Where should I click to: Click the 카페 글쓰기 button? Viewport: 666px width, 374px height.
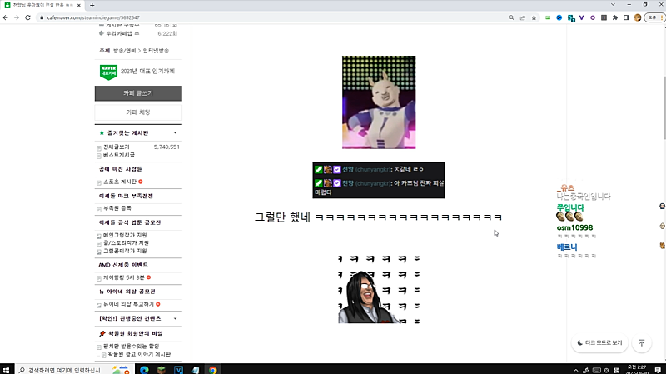click(x=138, y=93)
